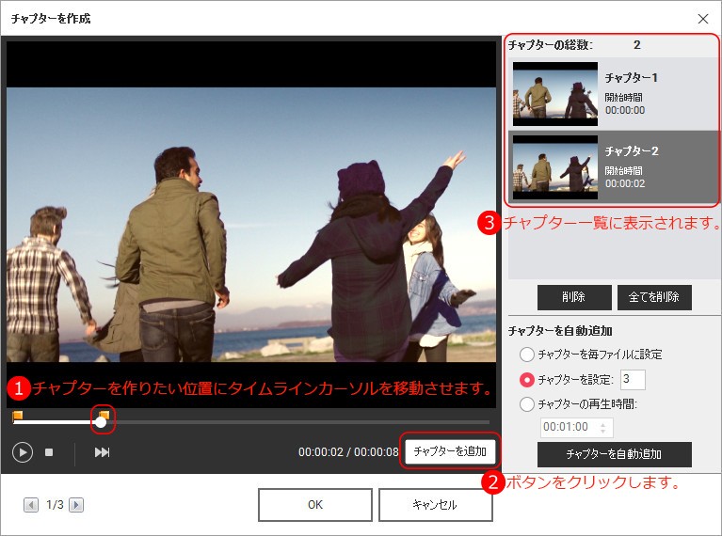The width and height of the screenshot is (722, 536).
Task: Select チャプター1 thumbnail in chapter list
Action: coord(555,94)
